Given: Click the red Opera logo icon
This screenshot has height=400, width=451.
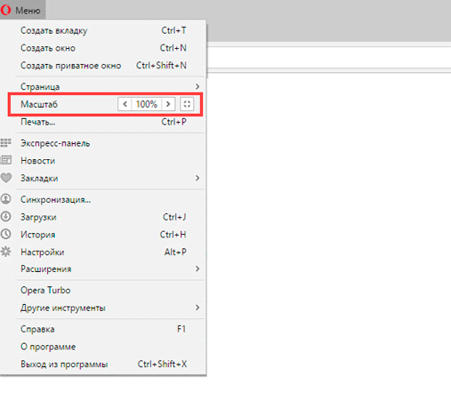Looking at the screenshot, I should click(x=5, y=10).
